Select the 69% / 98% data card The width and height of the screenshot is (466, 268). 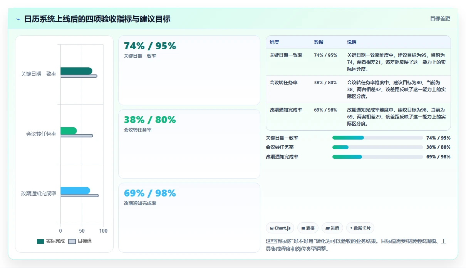[189, 218]
